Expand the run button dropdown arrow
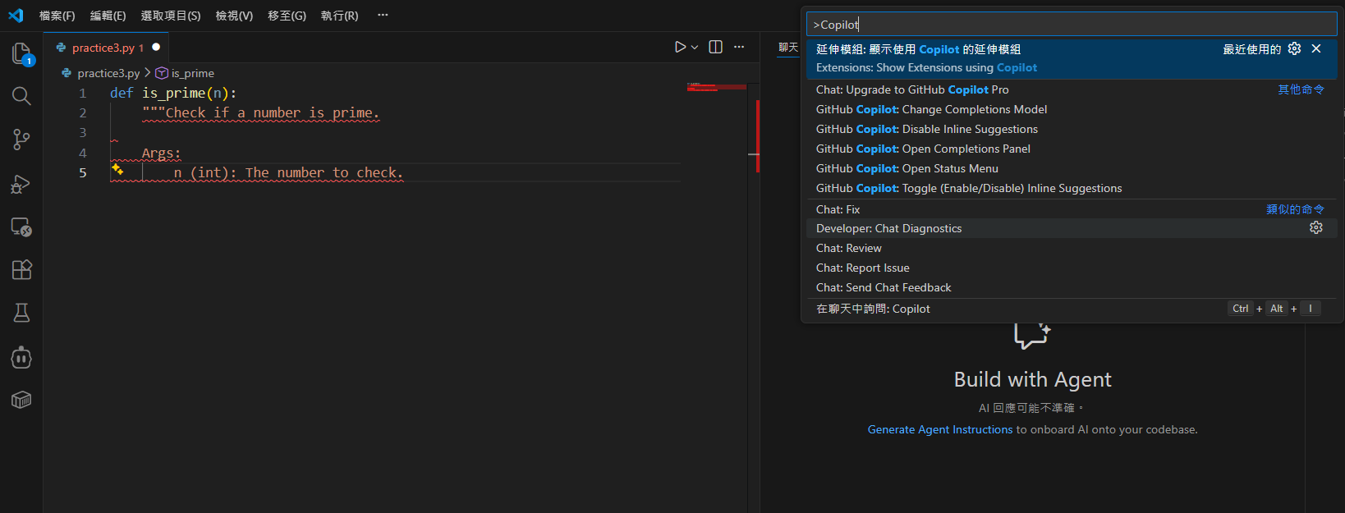 [695, 48]
